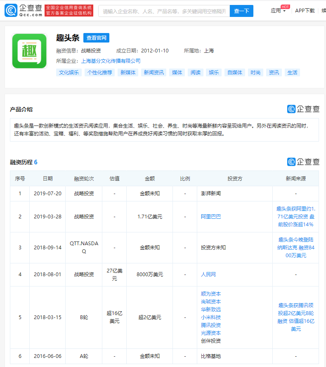Open investor 顺为资本 link
Image resolution: width=326 pixels, height=367 pixels.
point(210,294)
